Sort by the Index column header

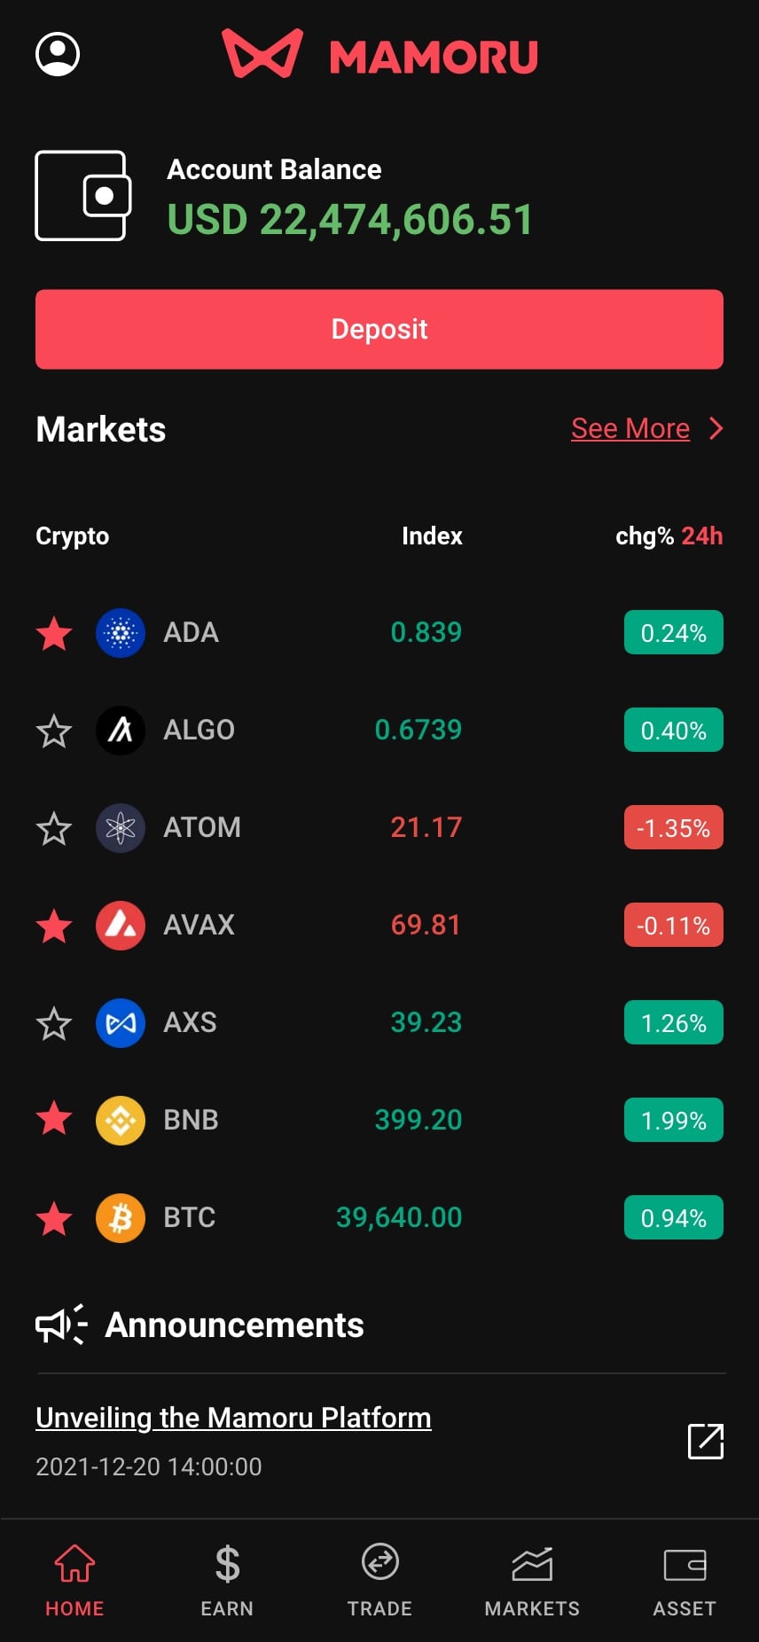click(432, 536)
